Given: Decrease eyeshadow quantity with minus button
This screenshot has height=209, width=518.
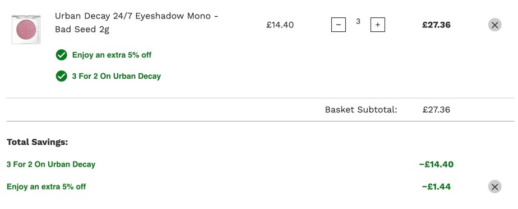Looking at the screenshot, I should [x=338, y=25].
